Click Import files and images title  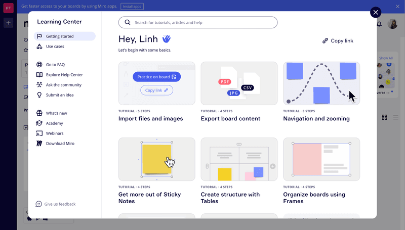tap(150, 119)
